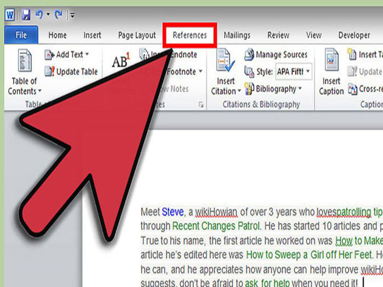Undo the last action

tap(39, 15)
